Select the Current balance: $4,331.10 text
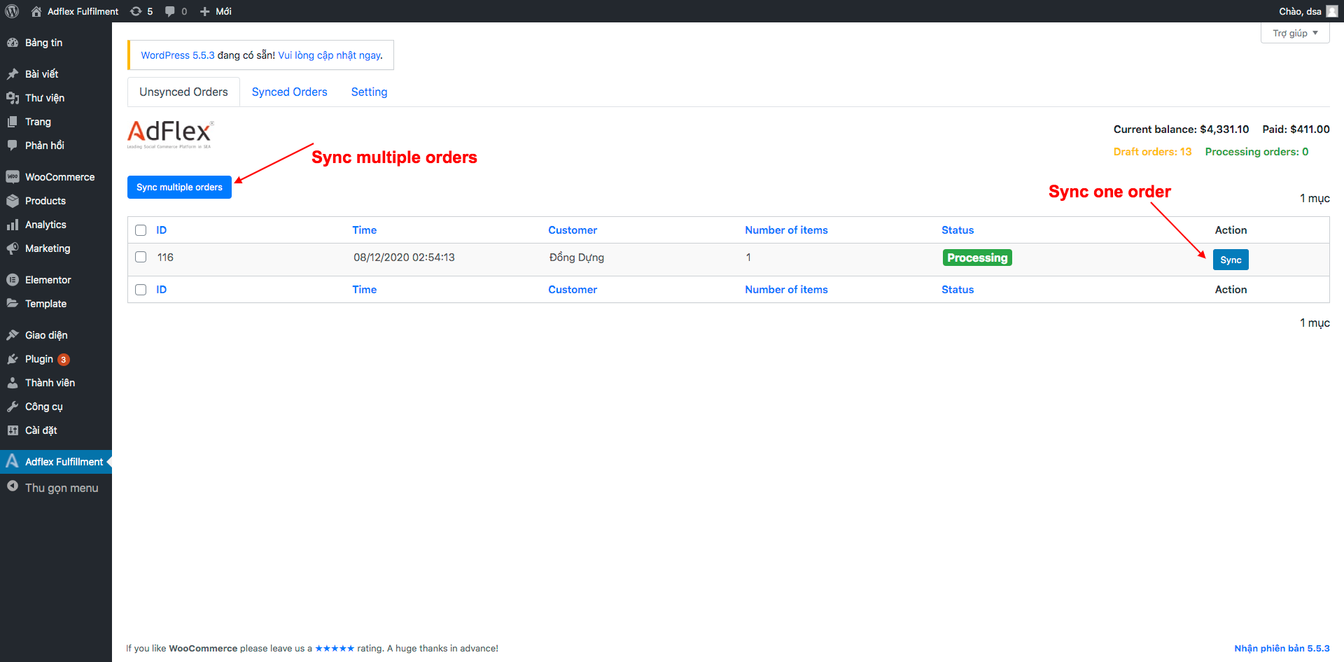The height and width of the screenshot is (662, 1344). (1181, 129)
